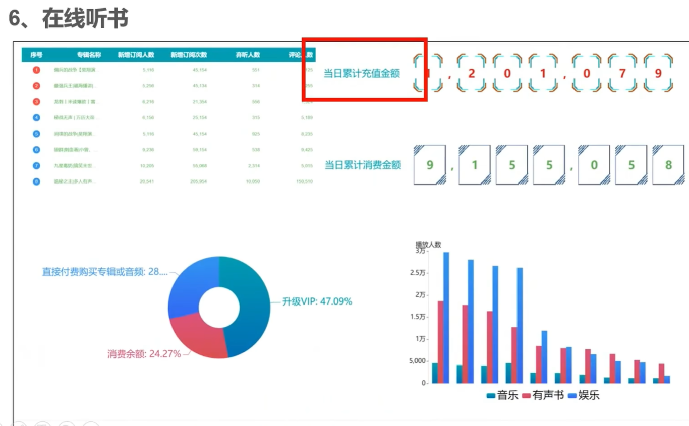Click the 音乐 legend color marker
The image size is (689, 426).
[491, 396]
